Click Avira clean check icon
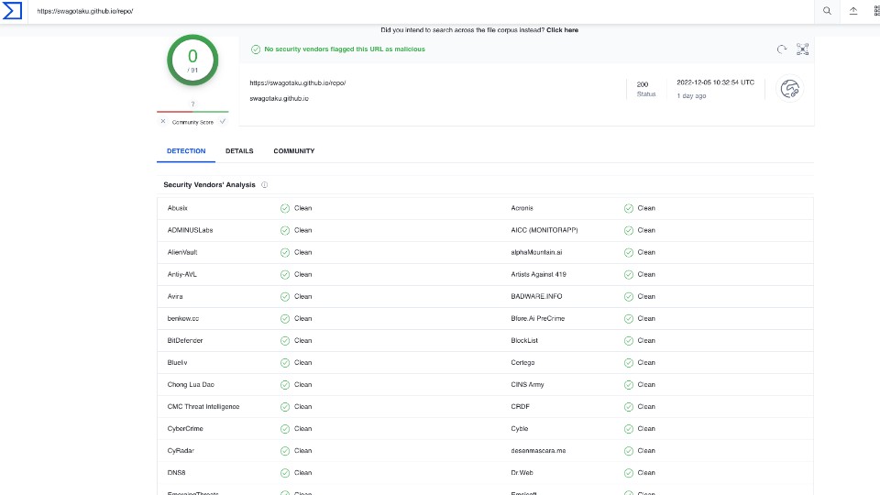 pos(284,296)
